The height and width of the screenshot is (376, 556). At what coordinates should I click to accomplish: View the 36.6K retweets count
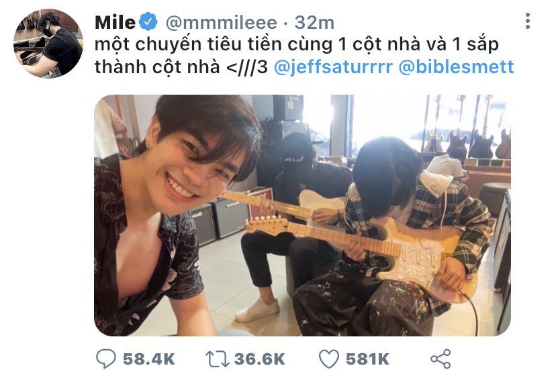pos(260,359)
